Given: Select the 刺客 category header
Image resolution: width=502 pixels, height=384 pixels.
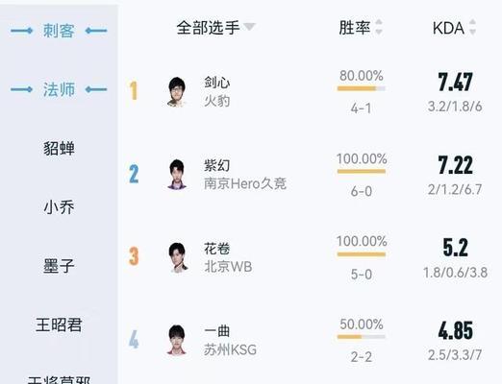Looking at the screenshot, I should point(59,31).
